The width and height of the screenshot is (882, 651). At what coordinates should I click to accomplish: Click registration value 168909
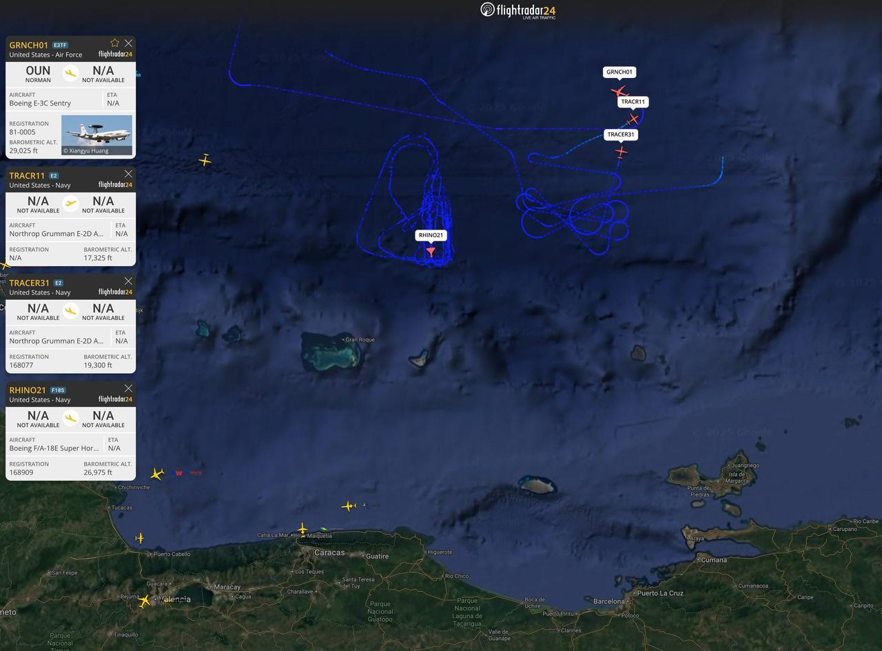pyautogui.click(x=21, y=472)
